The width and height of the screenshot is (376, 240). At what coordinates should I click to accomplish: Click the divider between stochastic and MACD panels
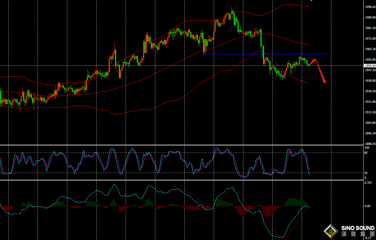pos(182,180)
